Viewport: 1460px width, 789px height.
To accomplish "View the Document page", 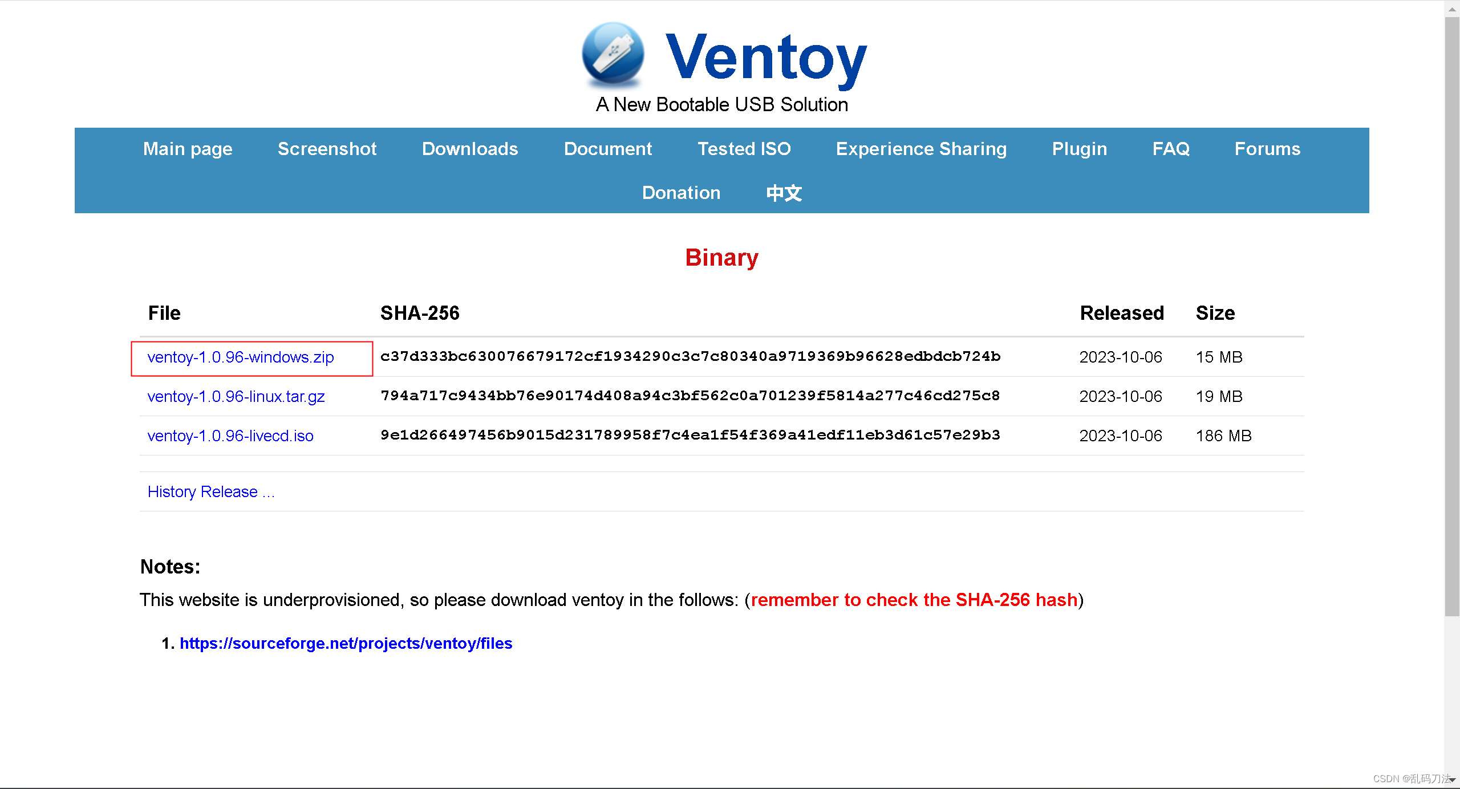I will pos(607,149).
